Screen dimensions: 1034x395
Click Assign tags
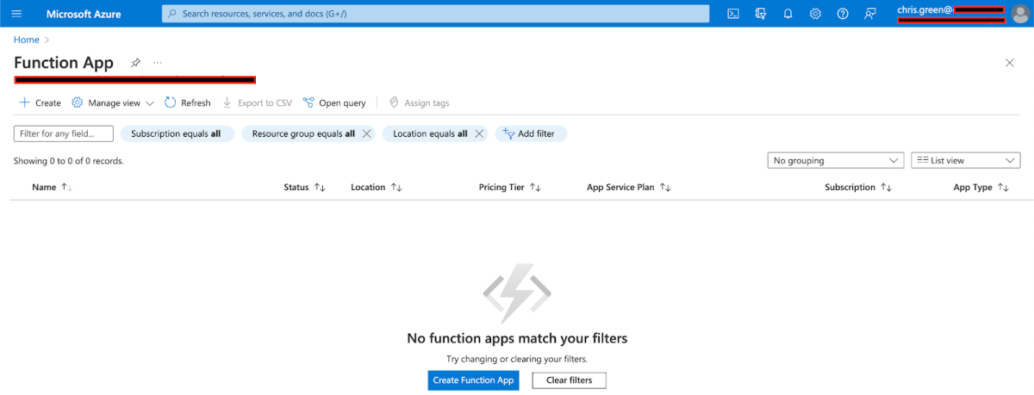(419, 102)
